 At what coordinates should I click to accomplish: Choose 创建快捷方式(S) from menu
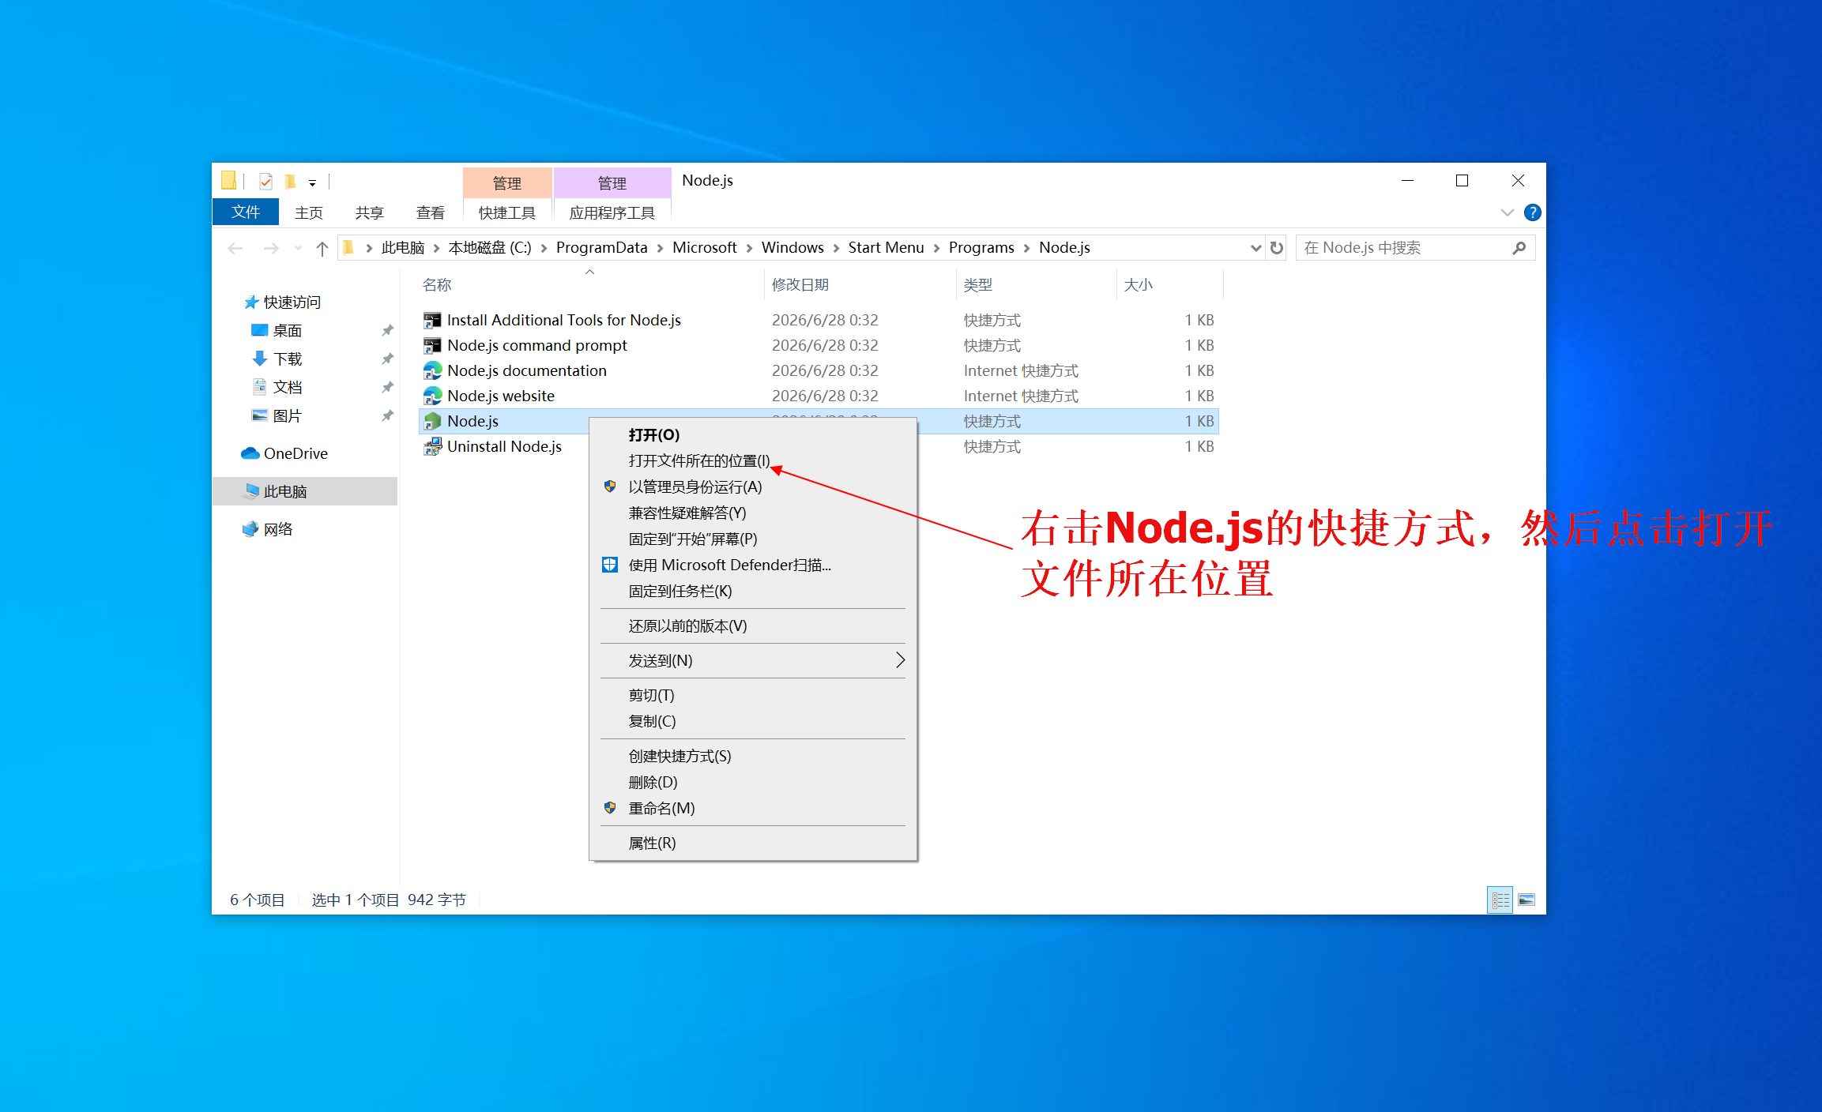(x=753, y=756)
